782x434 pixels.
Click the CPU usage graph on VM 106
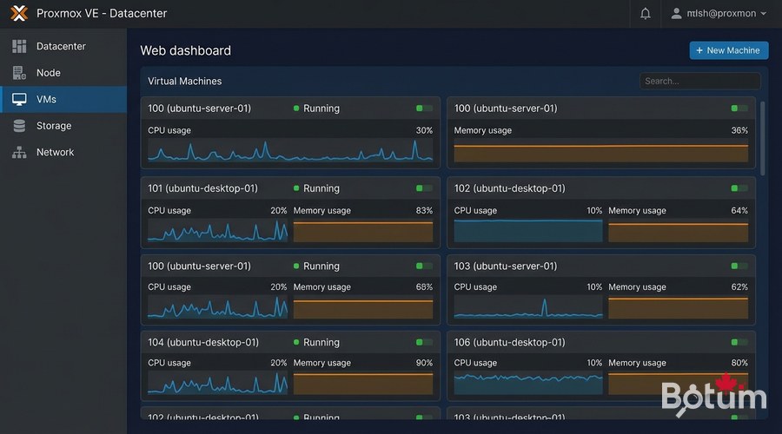tap(528, 384)
